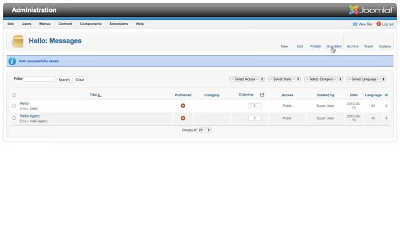Viewport: 400px width, 225px height.
Task: Check the checkbox for the Hello Again row
Action: coord(14,118)
